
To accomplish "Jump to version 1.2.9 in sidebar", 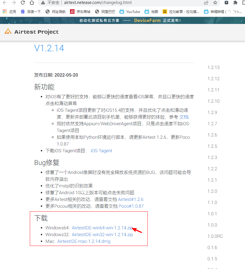I will (x=212, y=112).
